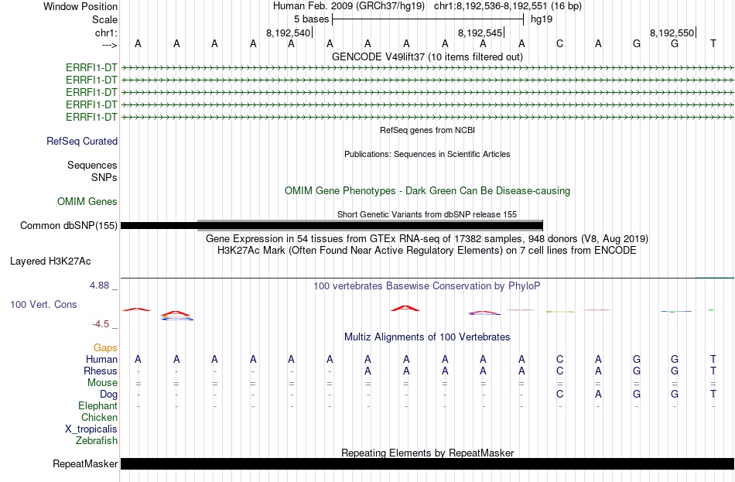Open the RefSeq Curated track label
735x482 pixels.
82,141
